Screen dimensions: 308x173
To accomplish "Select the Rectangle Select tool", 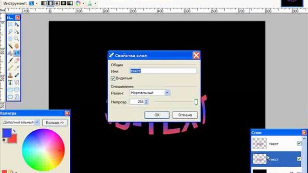I will pyautogui.click(x=10, y=25).
